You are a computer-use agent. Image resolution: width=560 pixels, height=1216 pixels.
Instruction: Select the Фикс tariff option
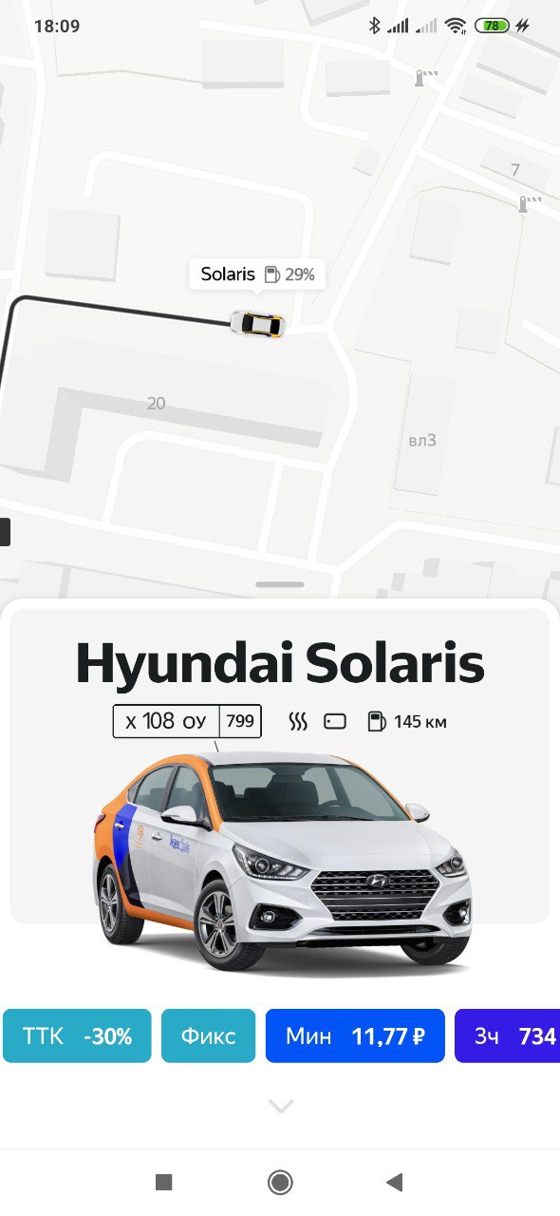pyautogui.click(x=208, y=1035)
